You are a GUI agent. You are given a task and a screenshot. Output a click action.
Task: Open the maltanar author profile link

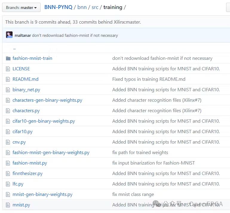click(23, 35)
